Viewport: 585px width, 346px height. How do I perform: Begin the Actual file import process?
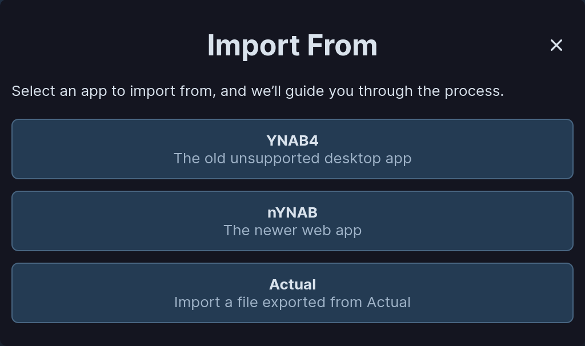point(292,293)
